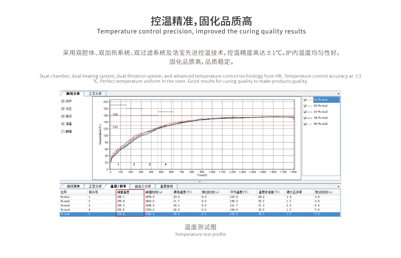401x258 pixels.
Task: Click the 158 threshold label on chart
Action: pyautogui.click(x=115, y=114)
